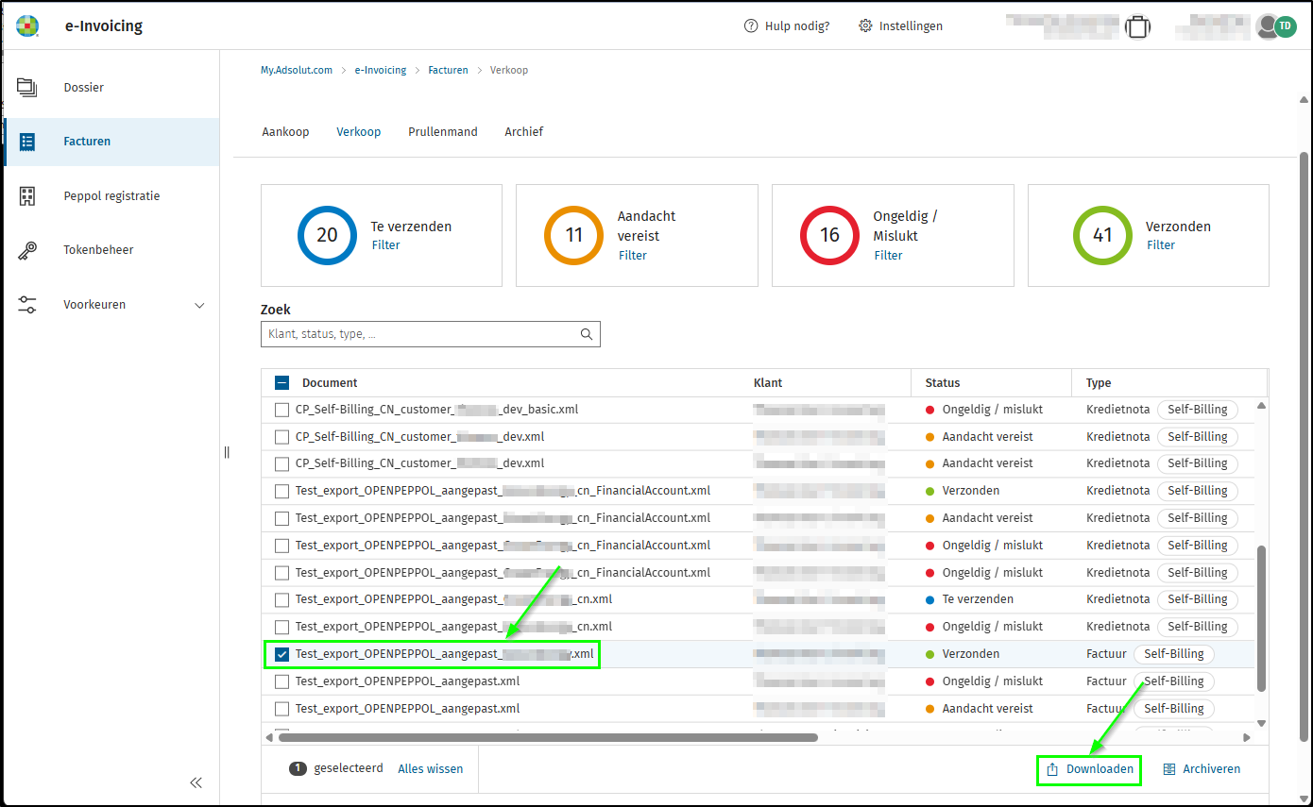Collapse sidebar with double chevron icon
1313x807 pixels.
[x=196, y=782]
